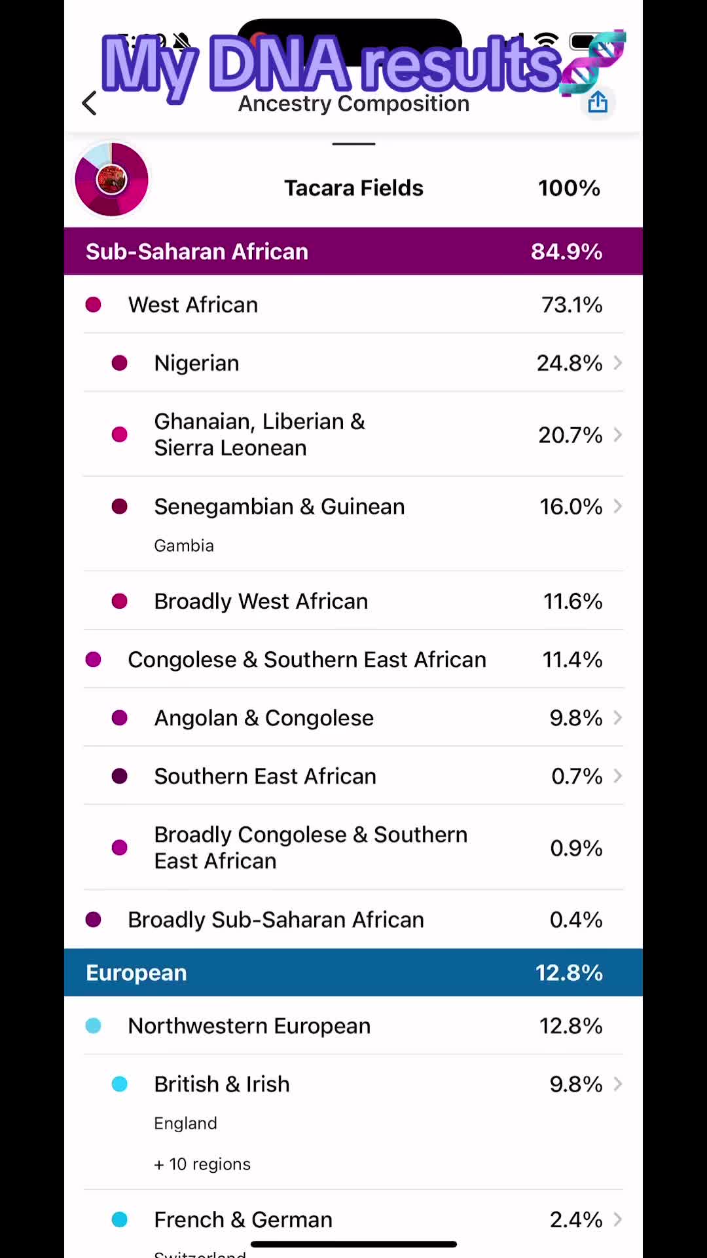Viewport: 707px width, 1258px height.
Task: Select the French & German row
Action: click(x=353, y=1220)
